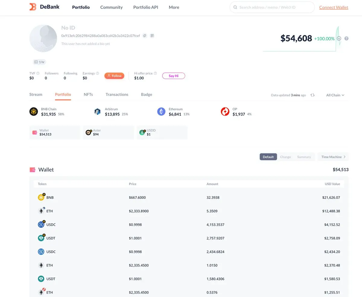Click the Ethereum chain logo icon
362x297 pixels.
(161, 112)
